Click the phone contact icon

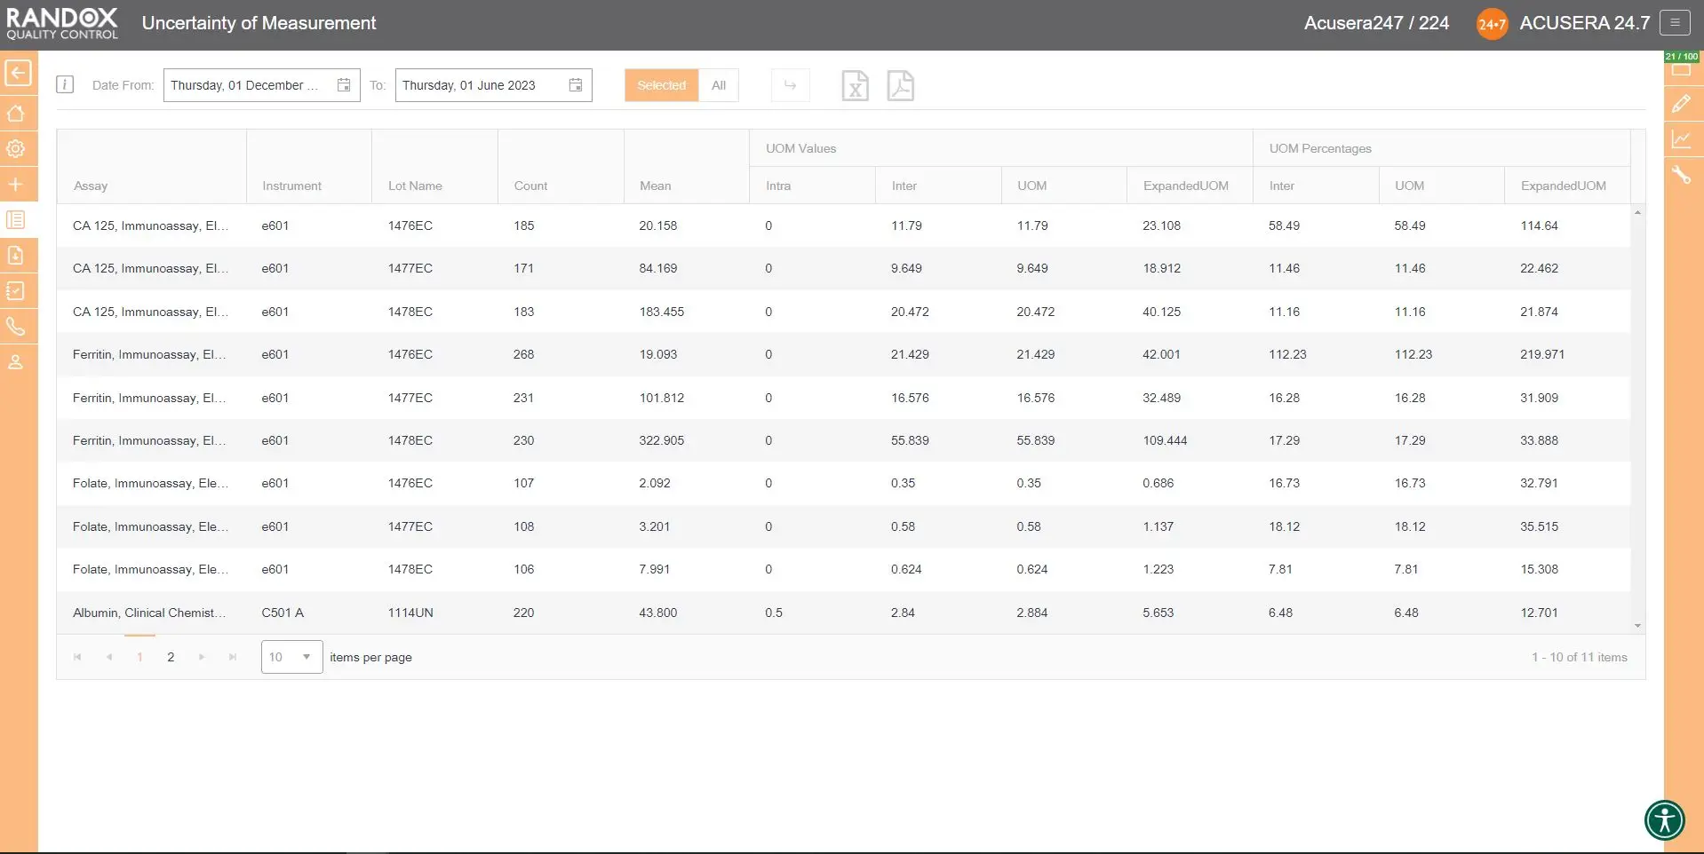16,327
